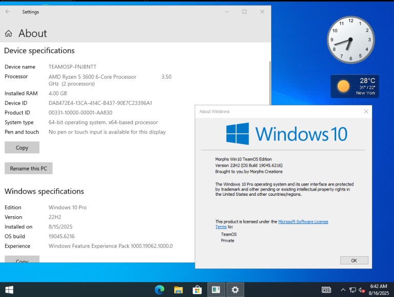Open the Windows Start menu
This screenshot has height=297, width=394.
click(9, 290)
